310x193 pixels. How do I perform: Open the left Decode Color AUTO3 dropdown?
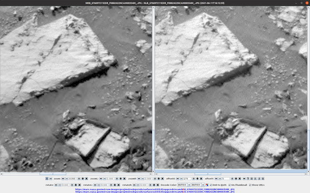pos(184,185)
